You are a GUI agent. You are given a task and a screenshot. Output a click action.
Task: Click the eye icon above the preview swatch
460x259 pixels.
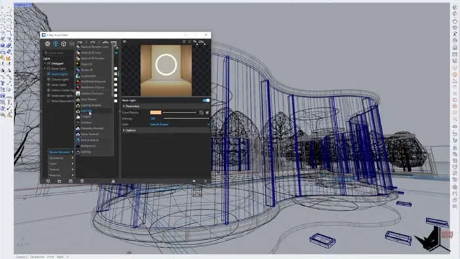(124, 41)
